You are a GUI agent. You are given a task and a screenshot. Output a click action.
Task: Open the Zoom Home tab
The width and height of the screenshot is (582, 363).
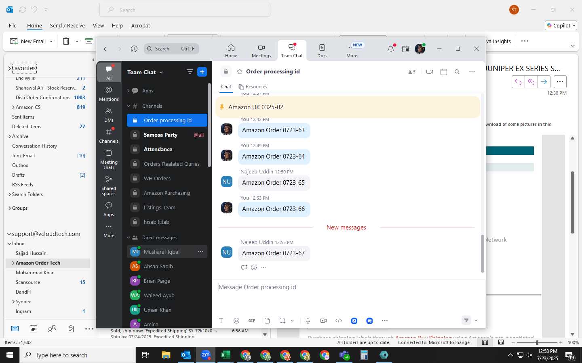[231, 51]
